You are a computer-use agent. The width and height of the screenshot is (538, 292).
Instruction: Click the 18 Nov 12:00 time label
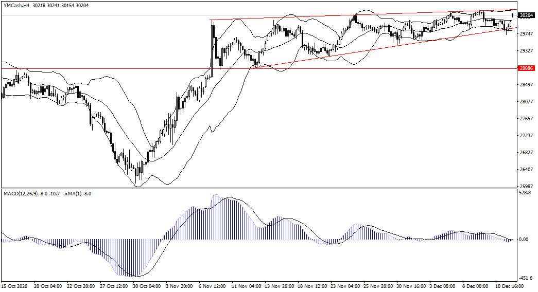313,286
